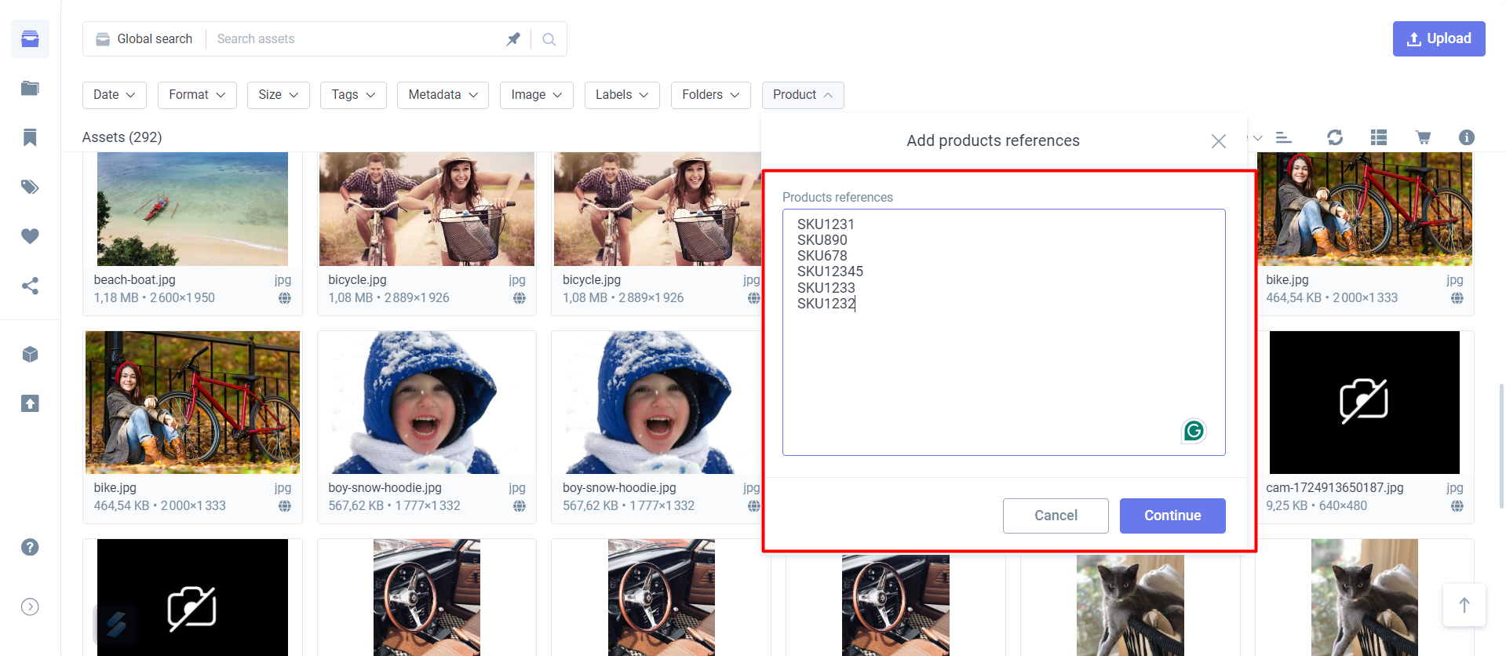This screenshot has width=1506, height=656.
Task: Click the Continue button
Action: [1172, 516]
